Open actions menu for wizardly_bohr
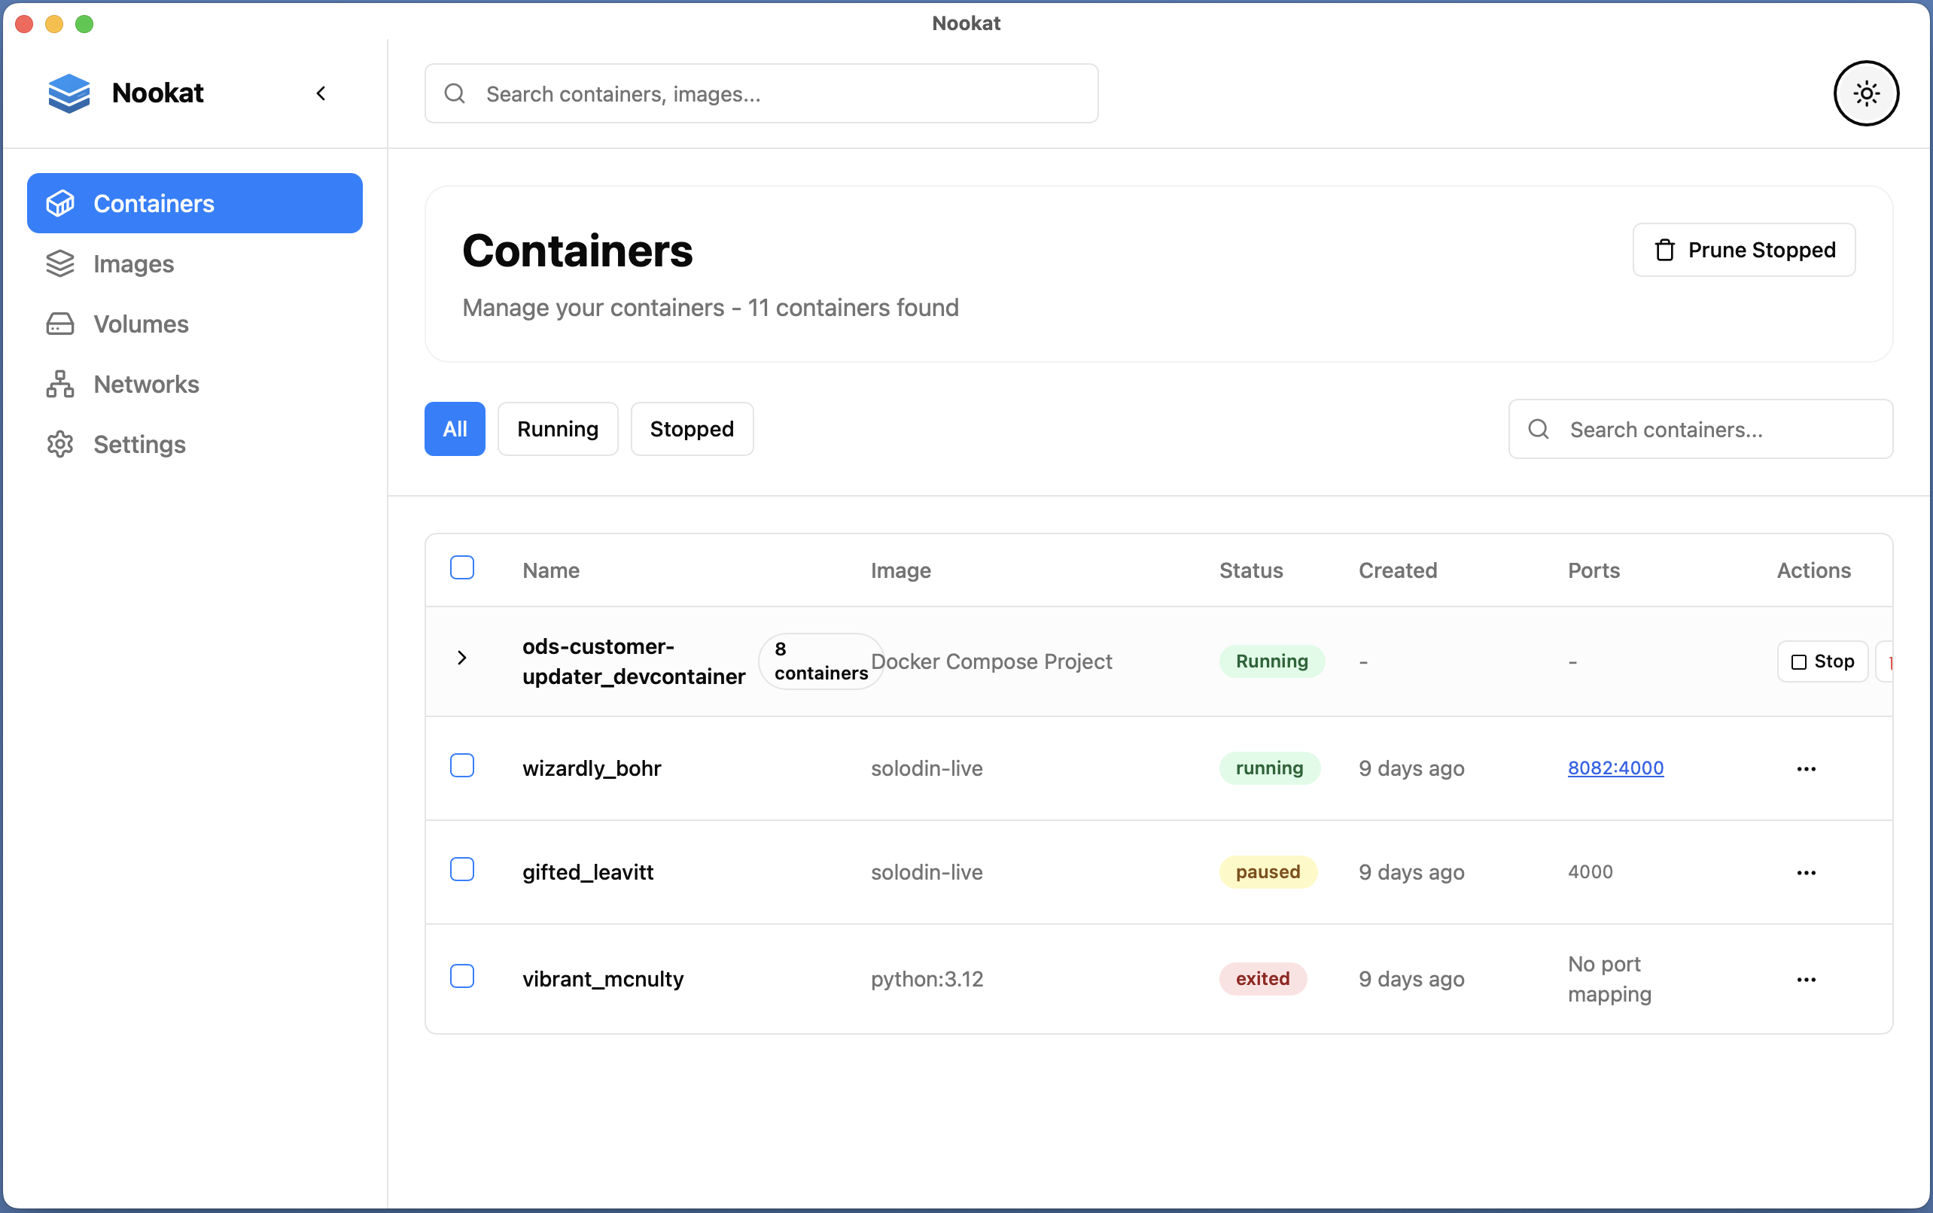The image size is (1933, 1213). tap(1806, 768)
